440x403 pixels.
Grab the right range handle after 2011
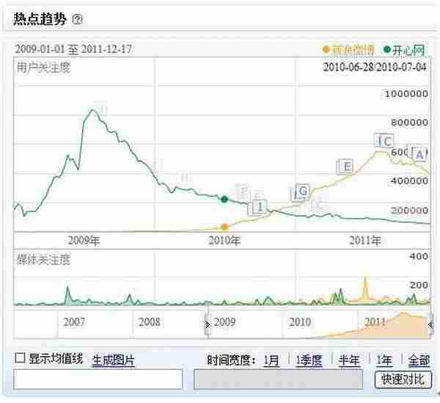coord(430,324)
